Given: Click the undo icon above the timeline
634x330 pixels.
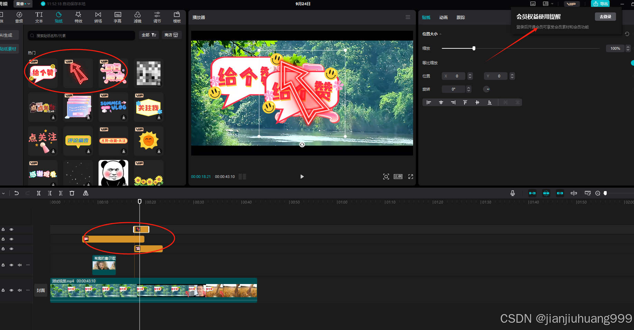Looking at the screenshot, I should pos(16,193).
